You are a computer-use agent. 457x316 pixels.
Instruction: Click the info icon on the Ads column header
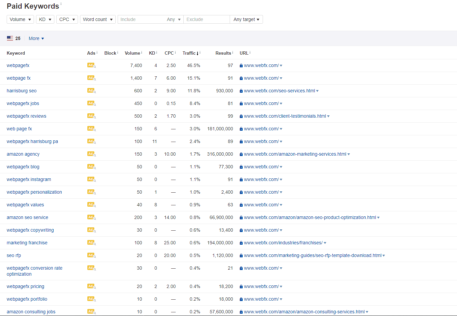coord(96,51)
